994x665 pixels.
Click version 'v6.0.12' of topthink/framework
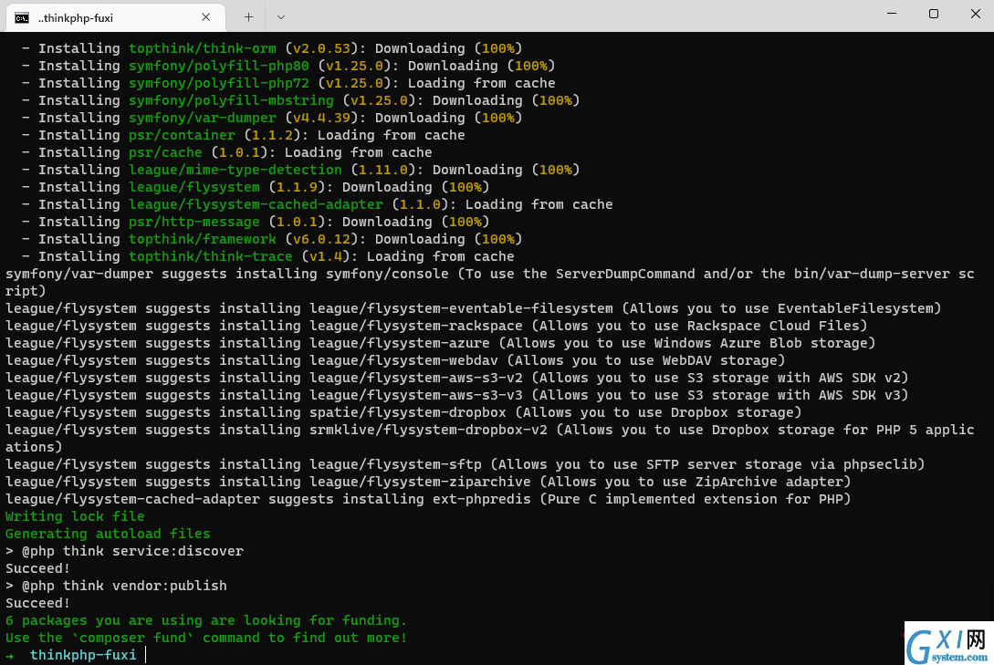(321, 239)
